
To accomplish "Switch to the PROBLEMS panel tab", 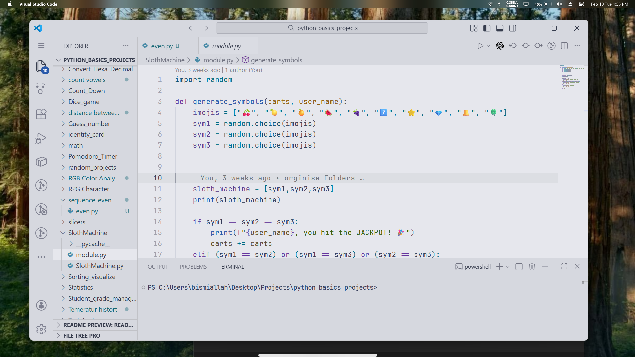I will [x=193, y=267].
